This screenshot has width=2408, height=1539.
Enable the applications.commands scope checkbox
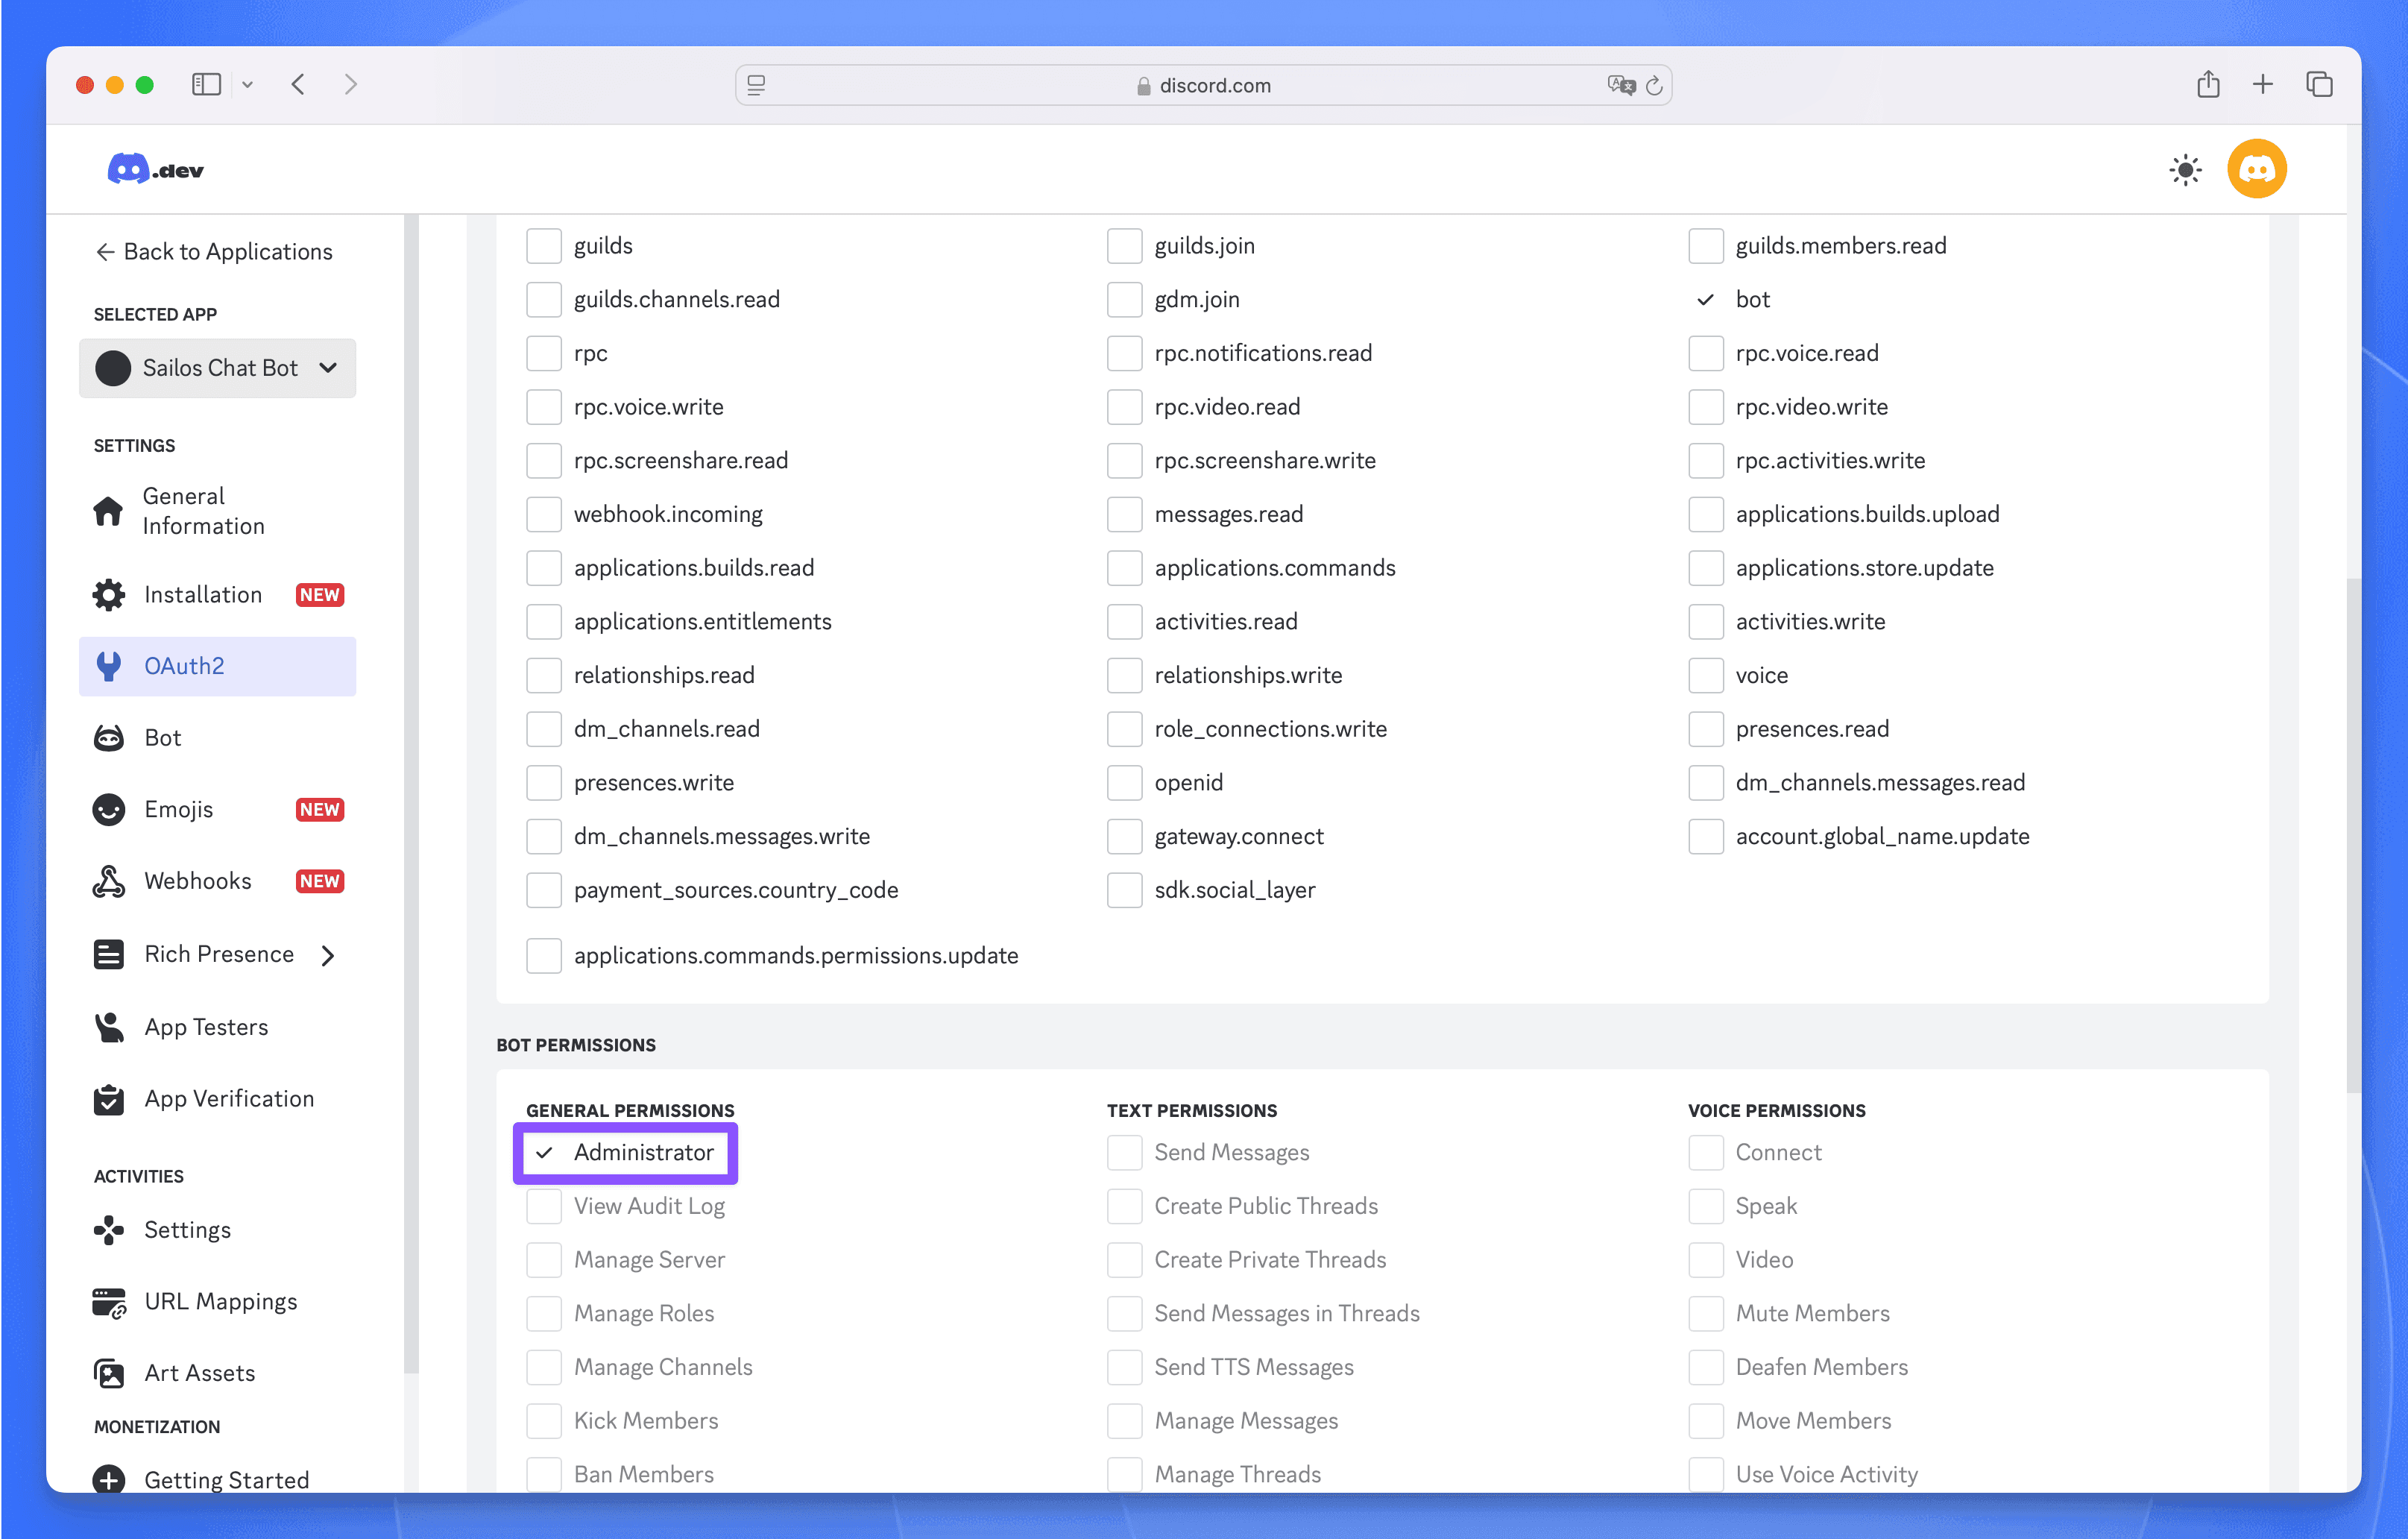1124,568
